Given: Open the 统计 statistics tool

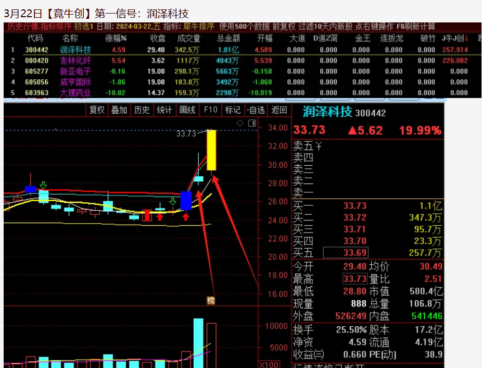Looking at the screenshot, I should (x=164, y=110).
